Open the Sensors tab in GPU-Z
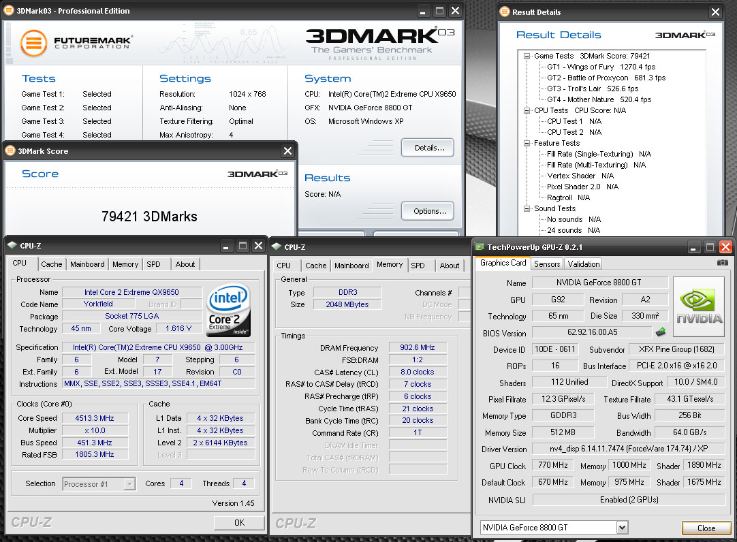The height and width of the screenshot is (542, 737). pyautogui.click(x=547, y=264)
